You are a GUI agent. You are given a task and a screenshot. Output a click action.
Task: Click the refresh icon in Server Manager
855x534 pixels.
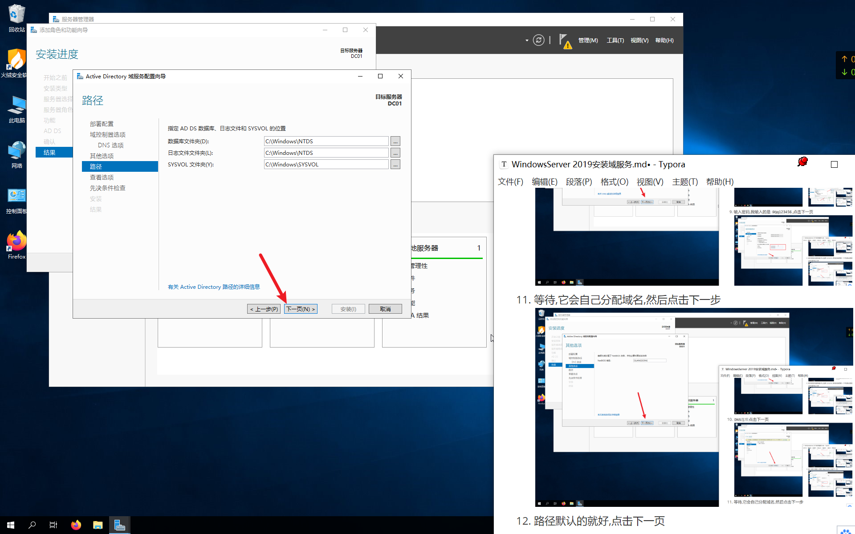538,40
